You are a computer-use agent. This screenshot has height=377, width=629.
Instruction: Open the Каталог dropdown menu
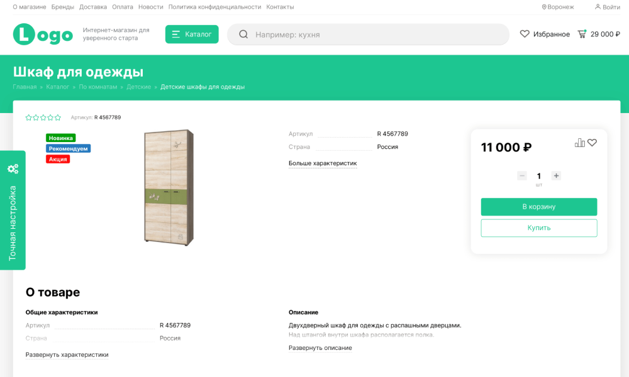click(x=191, y=35)
